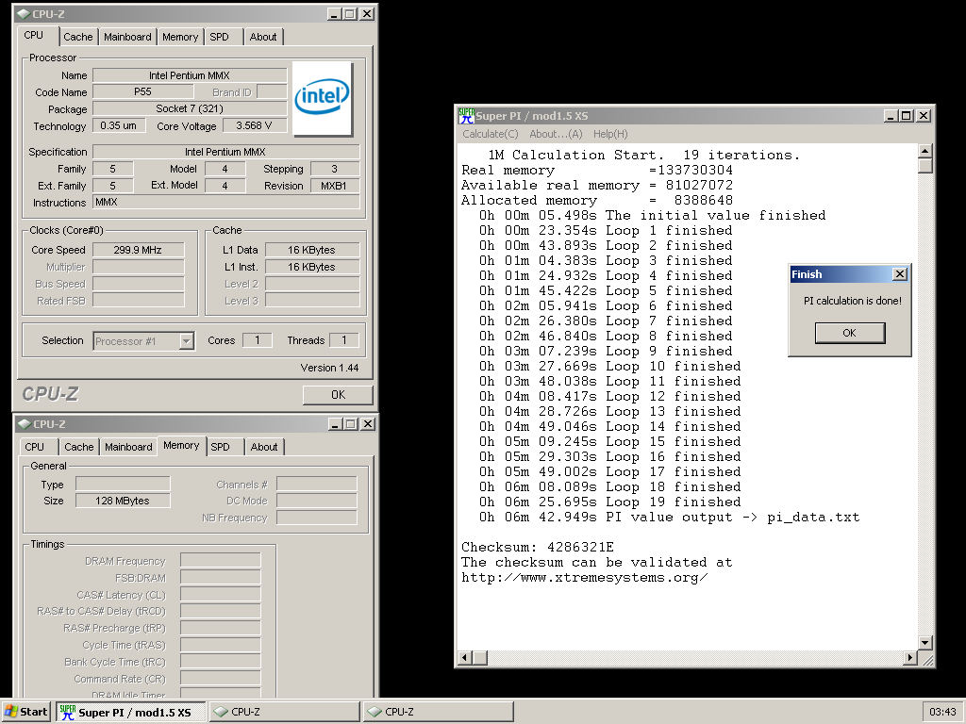Click the top CPU-Z window title icon
This screenshot has height=724, width=966.
coord(24,13)
